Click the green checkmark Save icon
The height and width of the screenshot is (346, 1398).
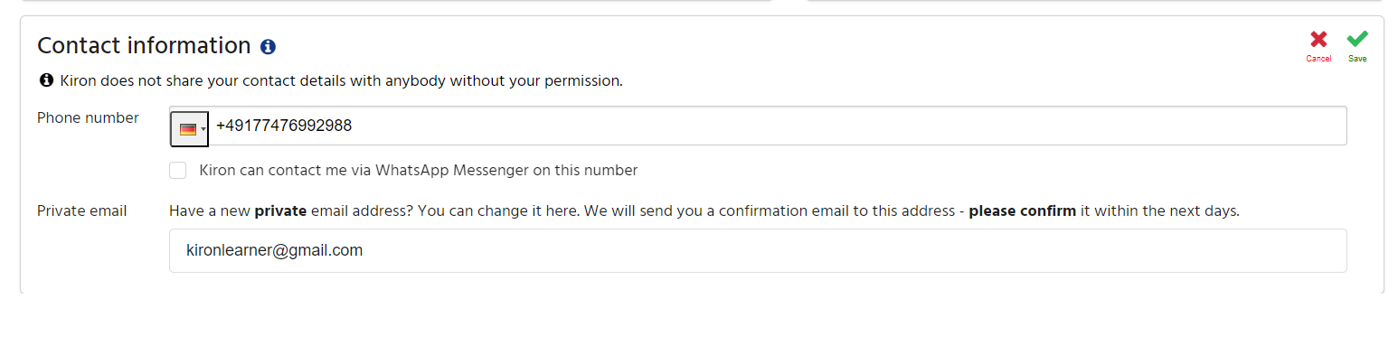coord(1357,39)
